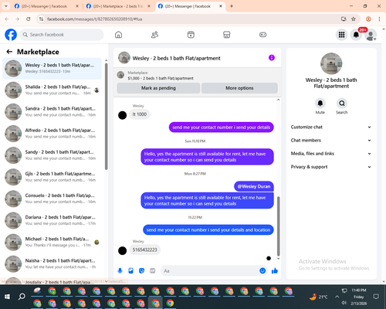Bookmark this page with the star icon
Image resolution: width=386 pixels, height=309 pixels.
click(x=354, y=19)
